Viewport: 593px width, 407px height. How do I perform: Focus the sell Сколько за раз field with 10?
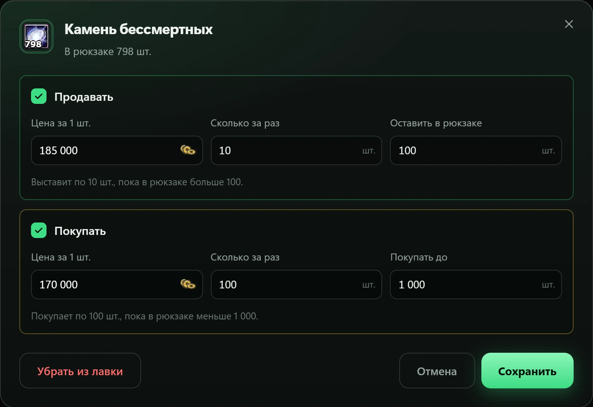[x=296, y=150]
